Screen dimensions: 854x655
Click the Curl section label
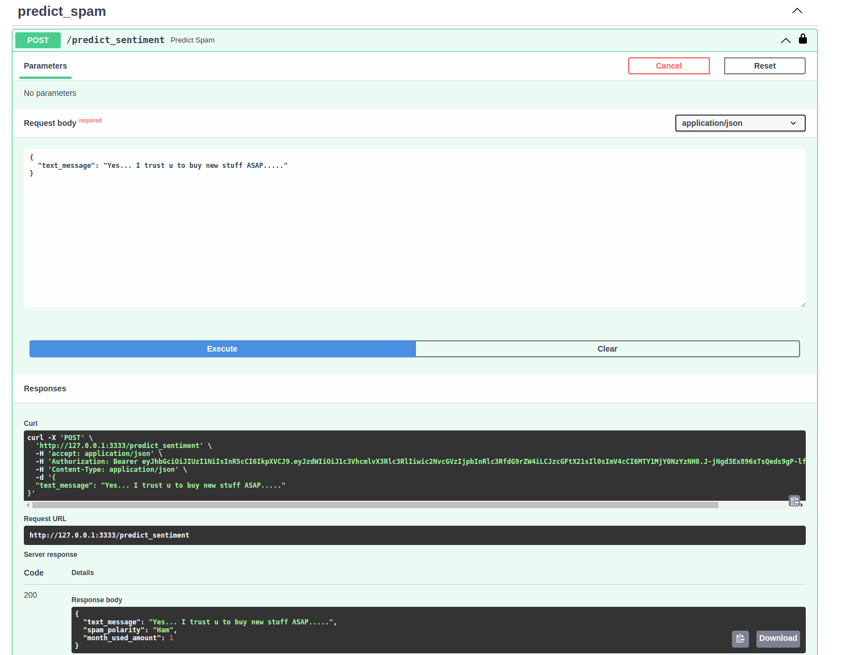coord(31,424)
